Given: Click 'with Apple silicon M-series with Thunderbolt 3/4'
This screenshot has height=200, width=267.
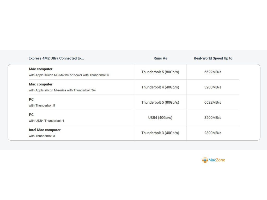Looking at the screenshot, I should (x=62, y=90).
